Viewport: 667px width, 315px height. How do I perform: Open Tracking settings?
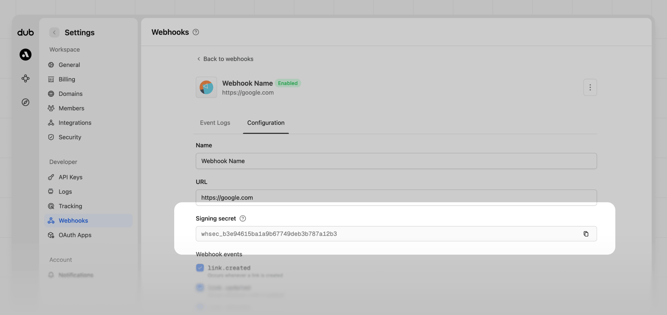88,206
